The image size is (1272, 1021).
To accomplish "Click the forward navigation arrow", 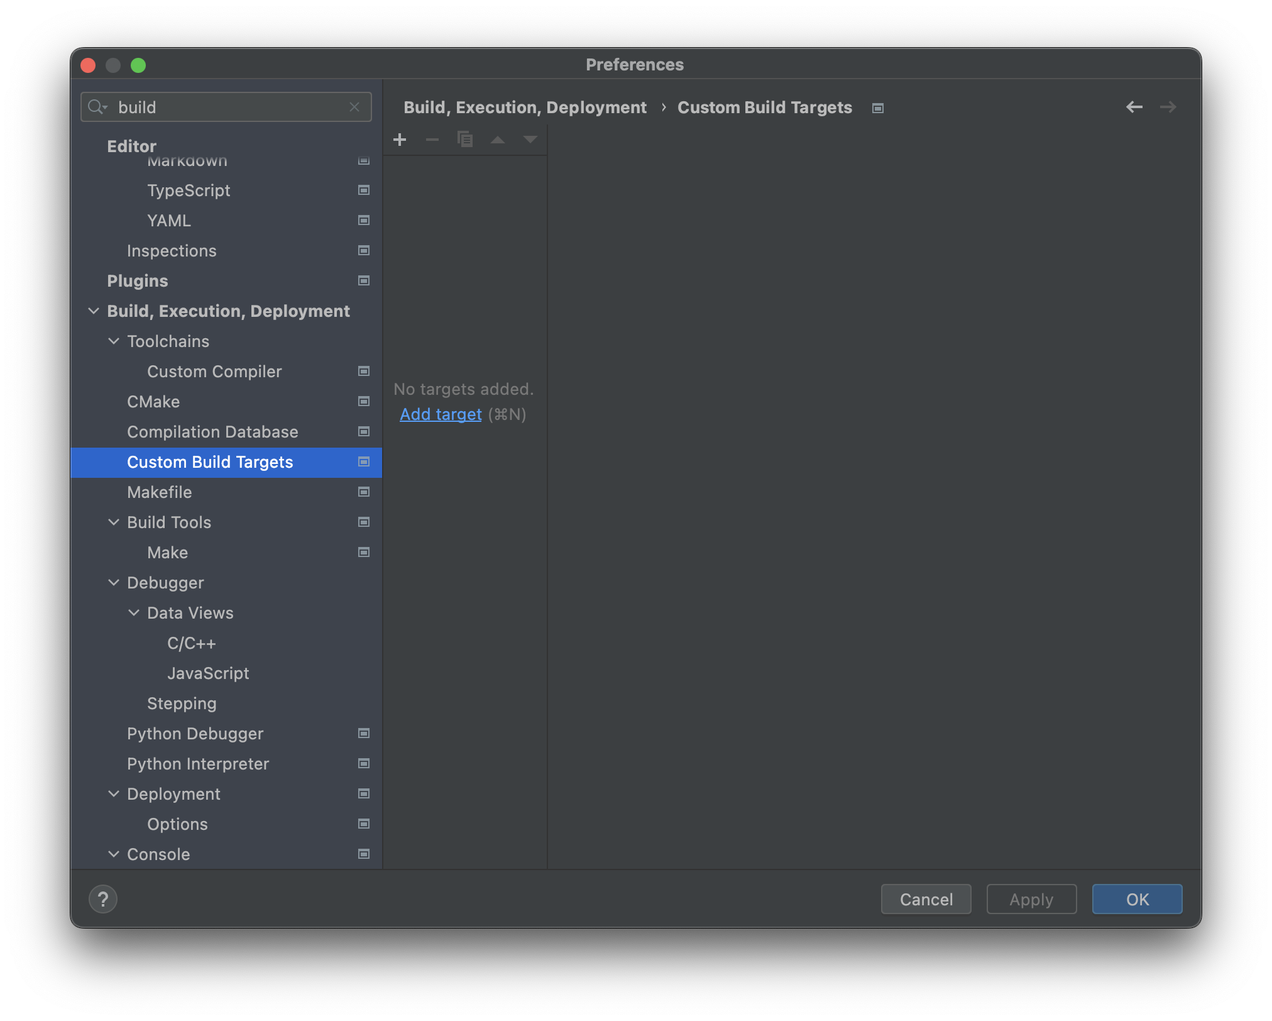I will [x=1168, y=107].
